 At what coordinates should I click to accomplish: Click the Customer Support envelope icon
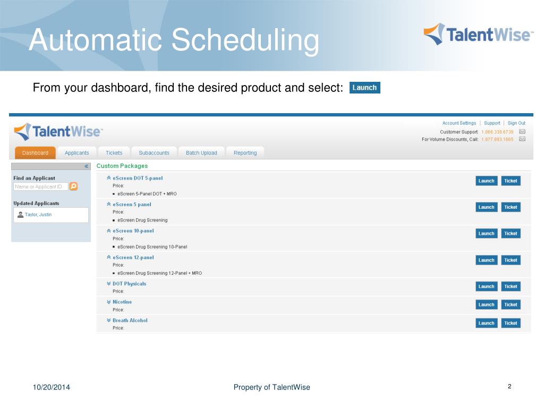click(522, 132)
